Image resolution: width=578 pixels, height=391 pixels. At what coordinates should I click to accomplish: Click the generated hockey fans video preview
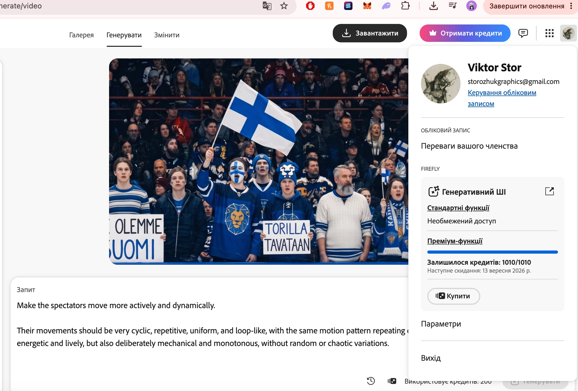(258, 161)
